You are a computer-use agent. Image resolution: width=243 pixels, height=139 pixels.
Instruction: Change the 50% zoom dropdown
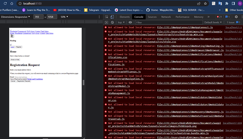pos(64,17)
